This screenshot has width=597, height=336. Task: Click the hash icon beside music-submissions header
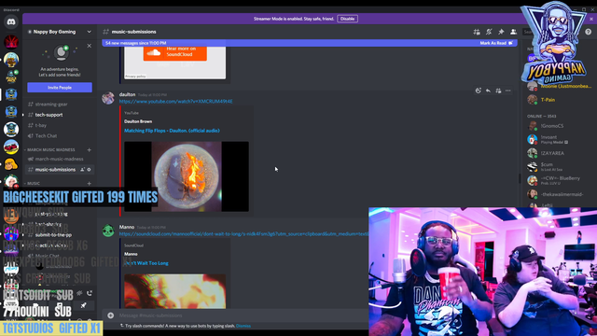(x=105, y=32)
